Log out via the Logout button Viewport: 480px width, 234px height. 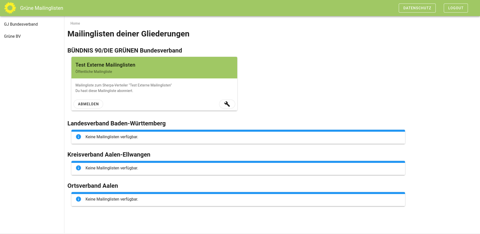456,8
